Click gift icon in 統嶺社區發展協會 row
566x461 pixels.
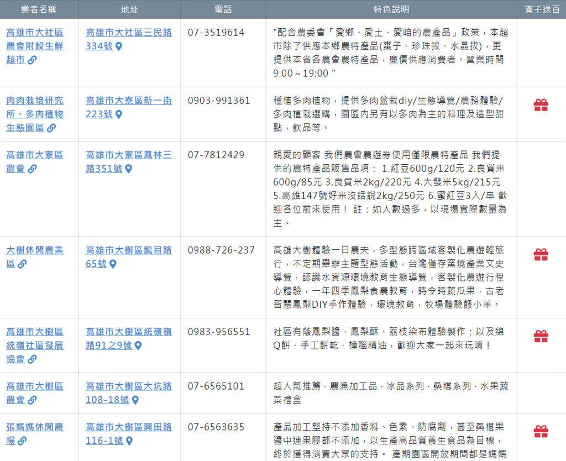(541, 336)
